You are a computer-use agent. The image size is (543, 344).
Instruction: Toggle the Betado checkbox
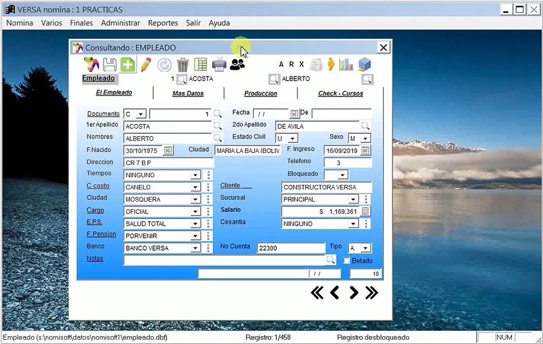(x=347, y=261)
